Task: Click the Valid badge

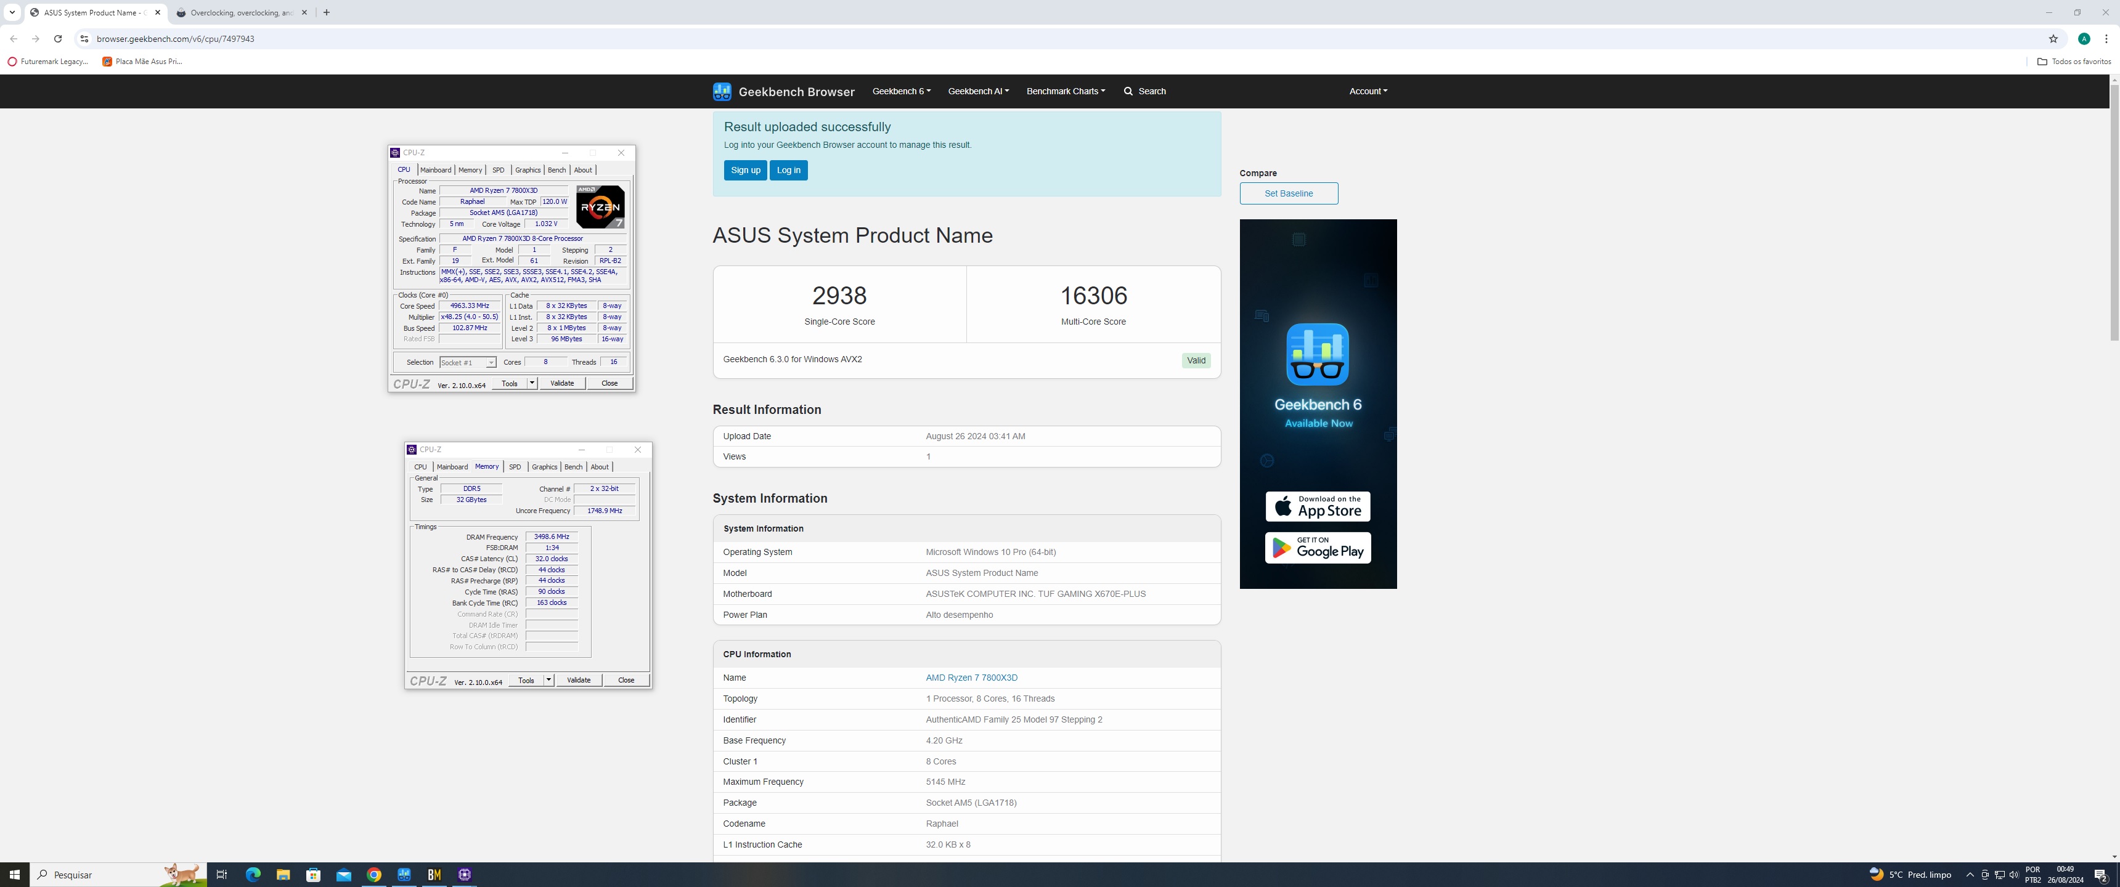Action: point(1196,360)
